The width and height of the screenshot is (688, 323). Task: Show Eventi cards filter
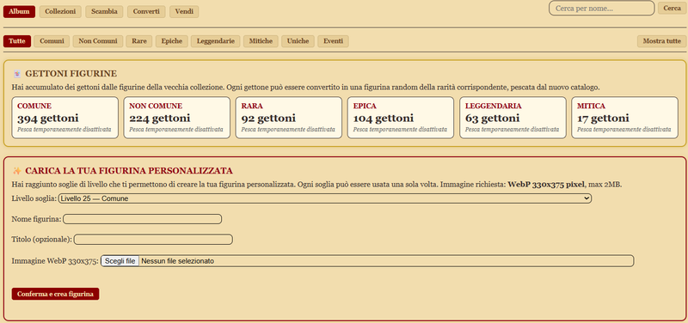[x=333, y=41]
